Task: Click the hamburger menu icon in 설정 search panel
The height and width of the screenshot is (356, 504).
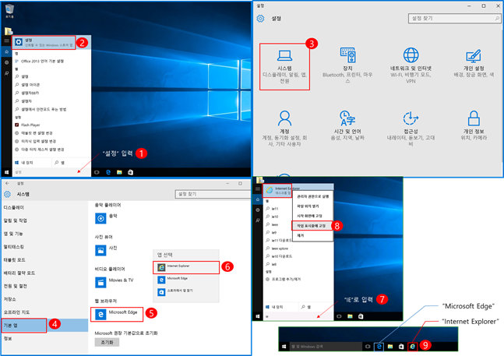Action: coord(6,41)
